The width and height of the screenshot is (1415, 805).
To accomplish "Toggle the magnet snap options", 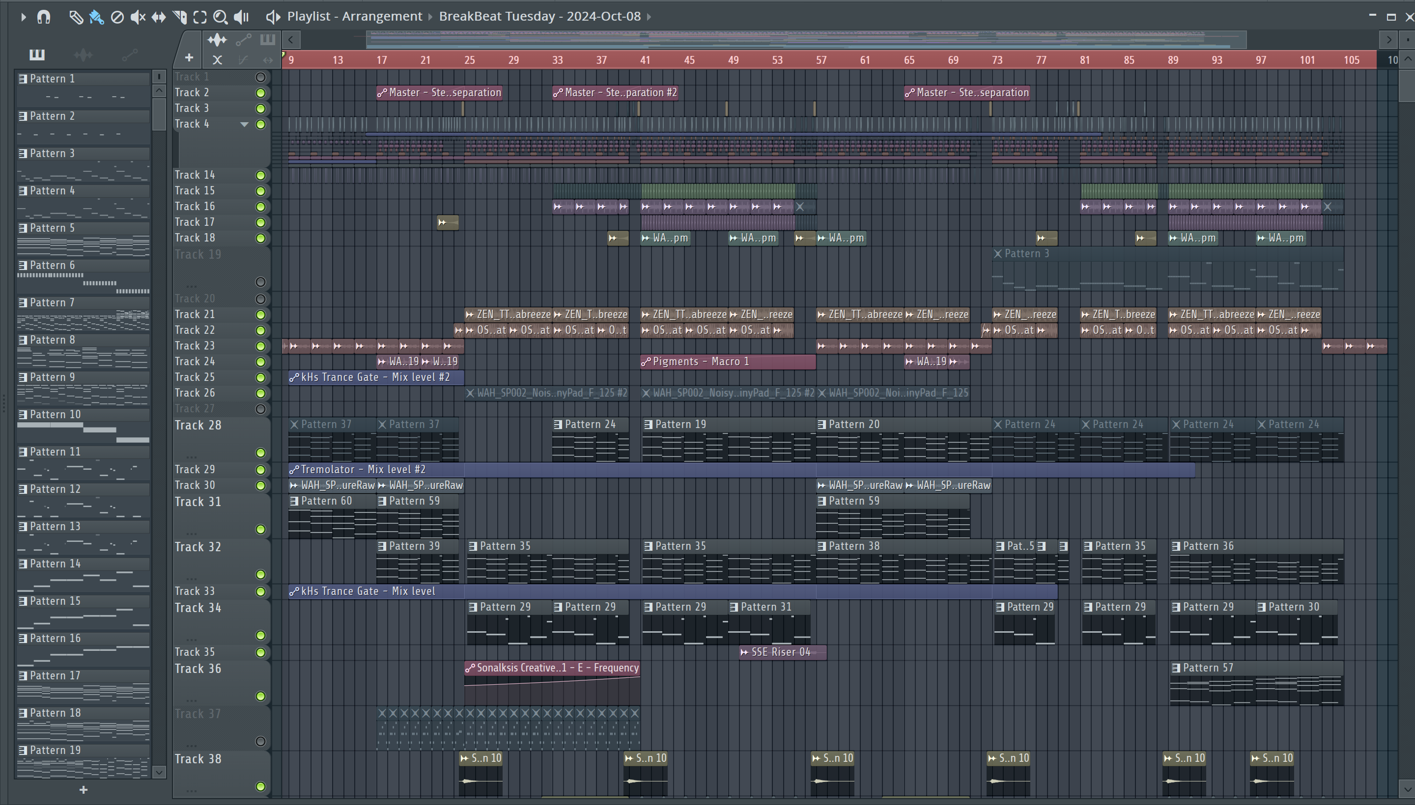I will coord(44,17).
